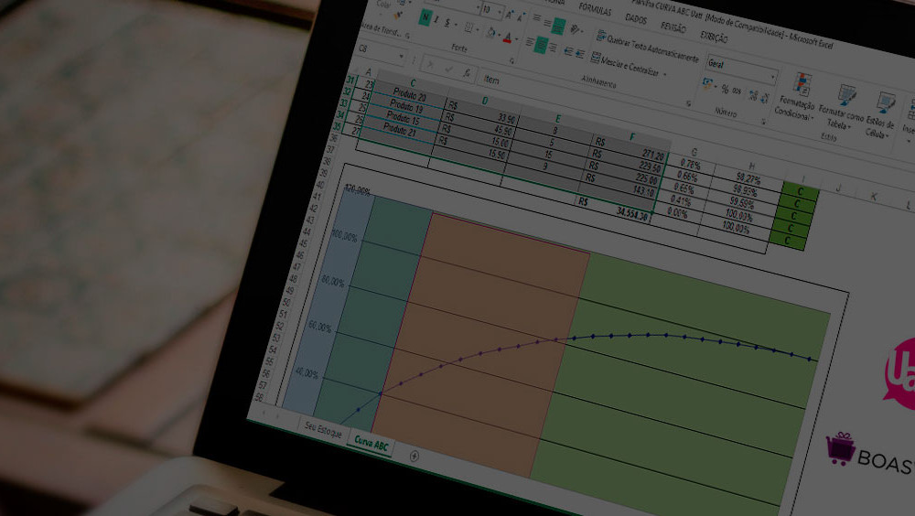The height and width of the screenshot is (516, 915).
Task: Add a new sheet with plus button
Action: [x=414, y=457]
